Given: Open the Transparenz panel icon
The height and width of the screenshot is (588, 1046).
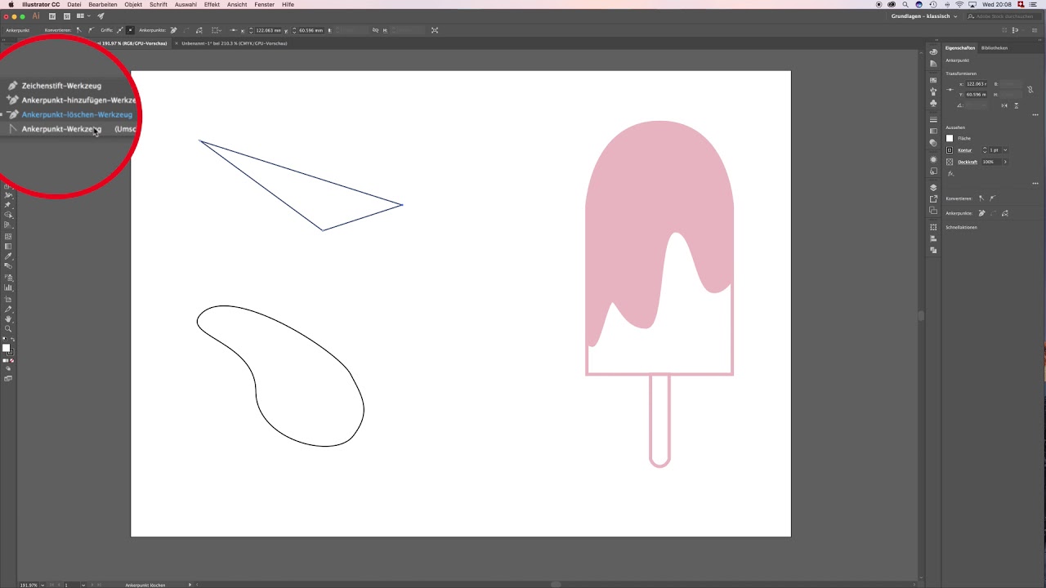Looking at the screenshot, I should point(933,143).
